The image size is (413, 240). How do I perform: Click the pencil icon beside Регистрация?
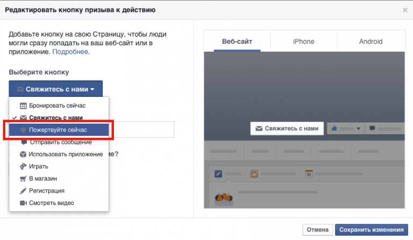click(x=23, y=190)
